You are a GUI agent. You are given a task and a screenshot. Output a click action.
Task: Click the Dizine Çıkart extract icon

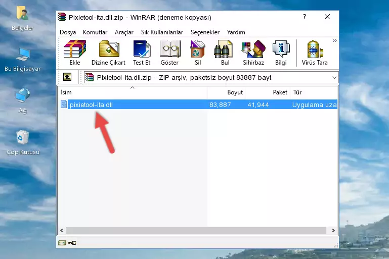click(108, 53)
